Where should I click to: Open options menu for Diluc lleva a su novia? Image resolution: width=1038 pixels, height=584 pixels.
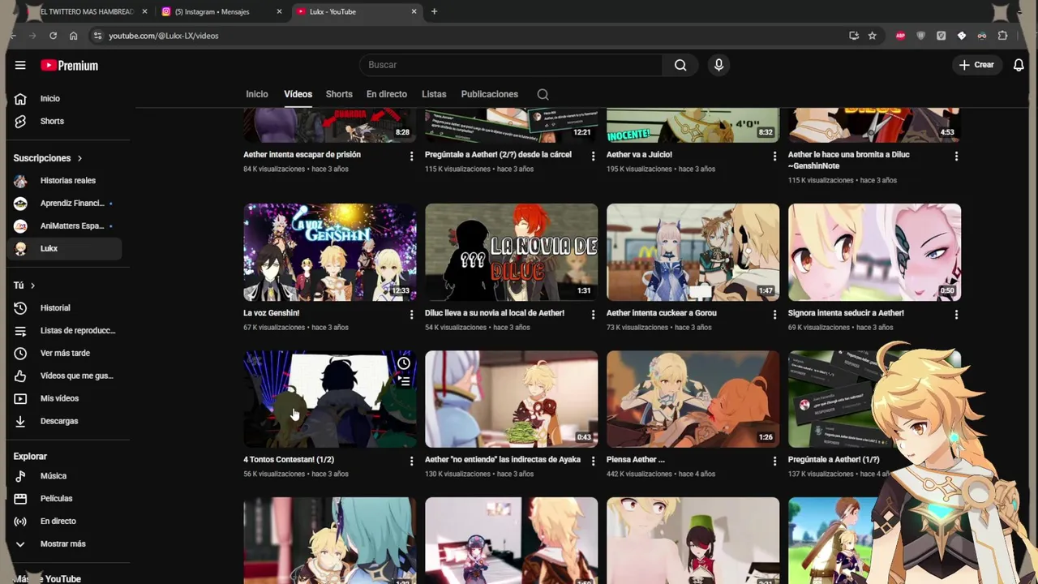coord(593,314)
